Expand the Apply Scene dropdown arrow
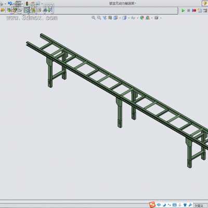Image resolution: width=208 pixels, height=208 pixels. (x=152, y=18)
